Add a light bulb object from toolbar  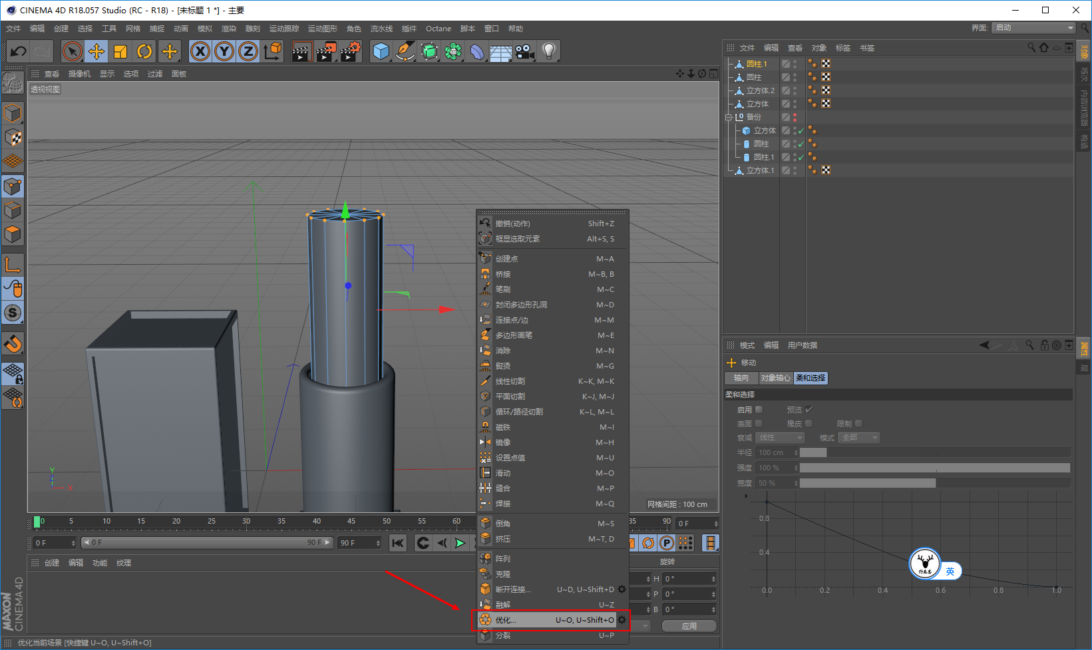coord(549,51)
